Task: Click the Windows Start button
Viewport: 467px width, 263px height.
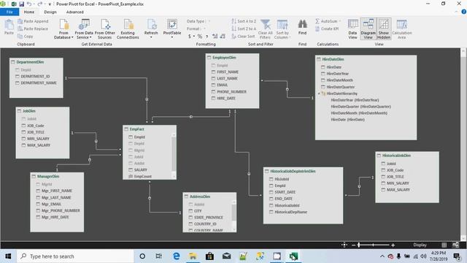Action: [x=8, y=256]
